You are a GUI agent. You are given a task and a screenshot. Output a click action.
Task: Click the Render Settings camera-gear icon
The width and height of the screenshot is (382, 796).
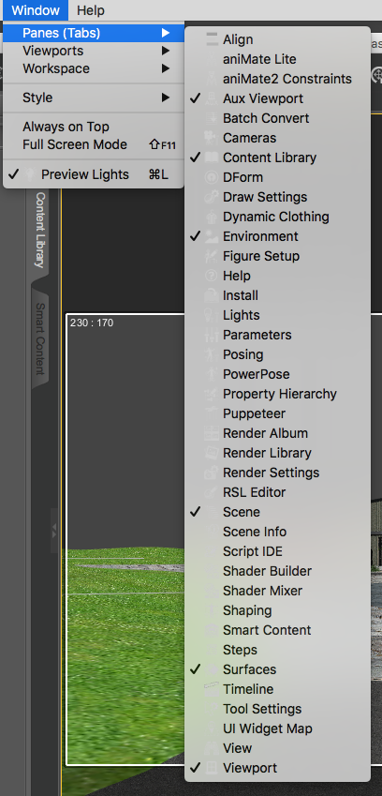point(212,473)
